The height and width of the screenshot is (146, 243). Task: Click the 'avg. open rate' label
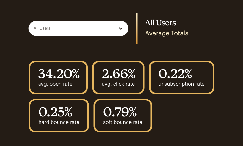(x=55, y=84)
